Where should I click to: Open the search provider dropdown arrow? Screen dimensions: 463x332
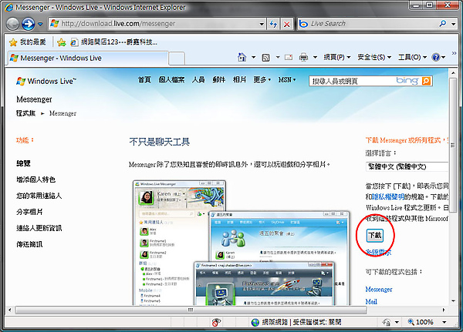tap(453, 24)
